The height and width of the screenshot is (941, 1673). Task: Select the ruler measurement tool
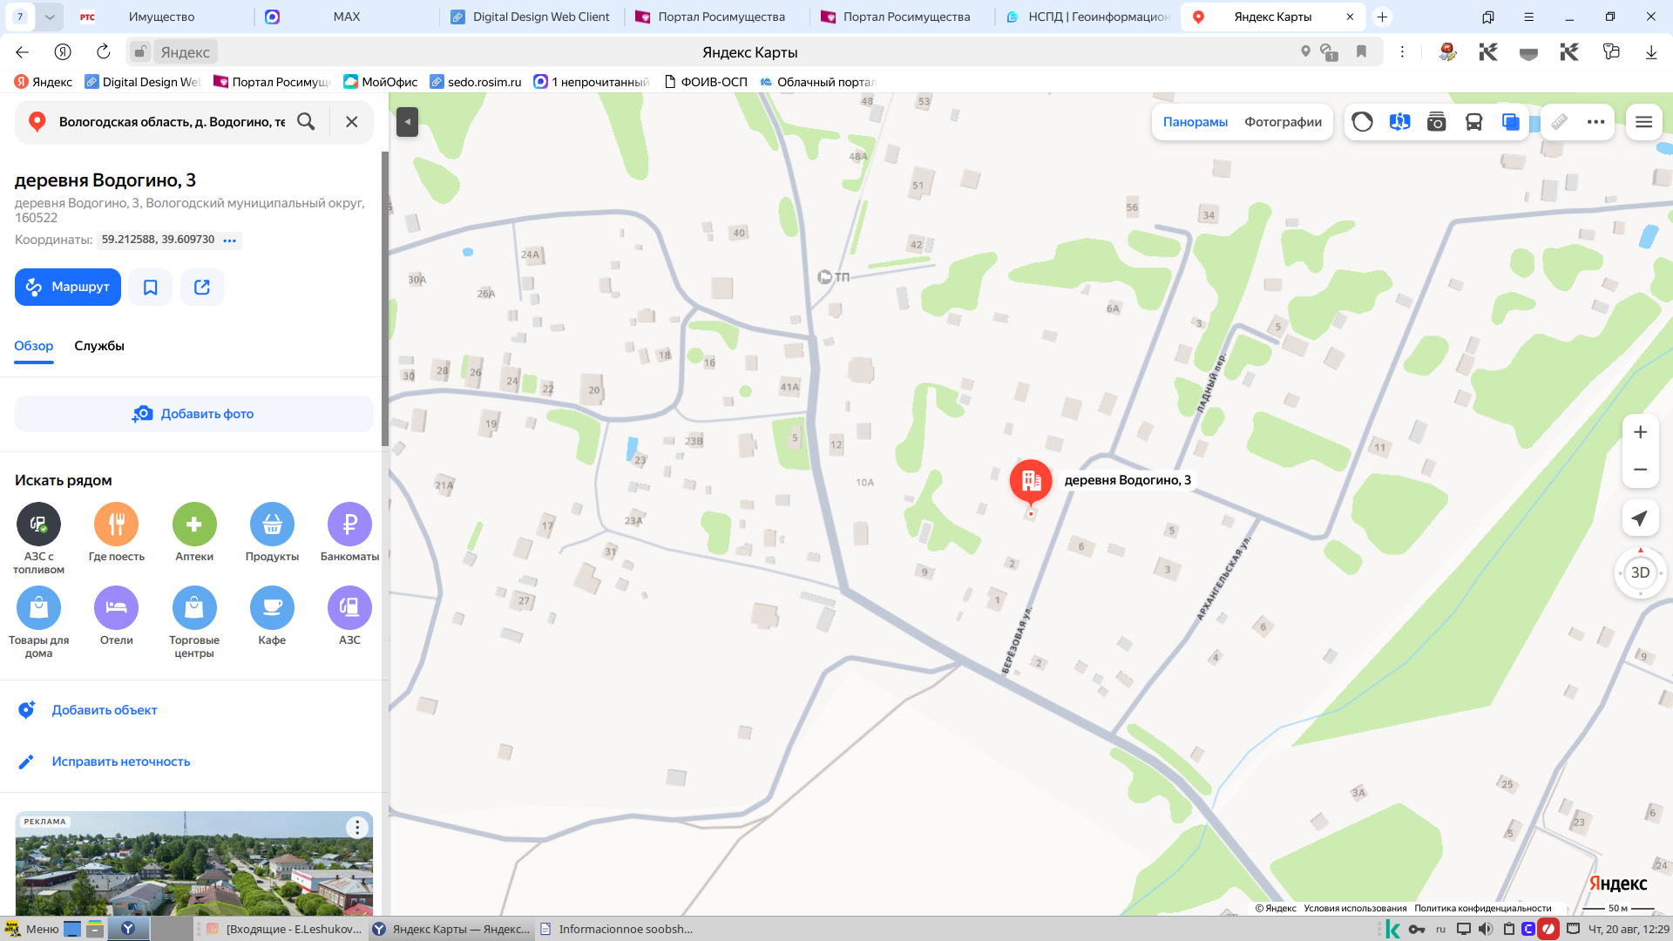tap(1559, 122)
